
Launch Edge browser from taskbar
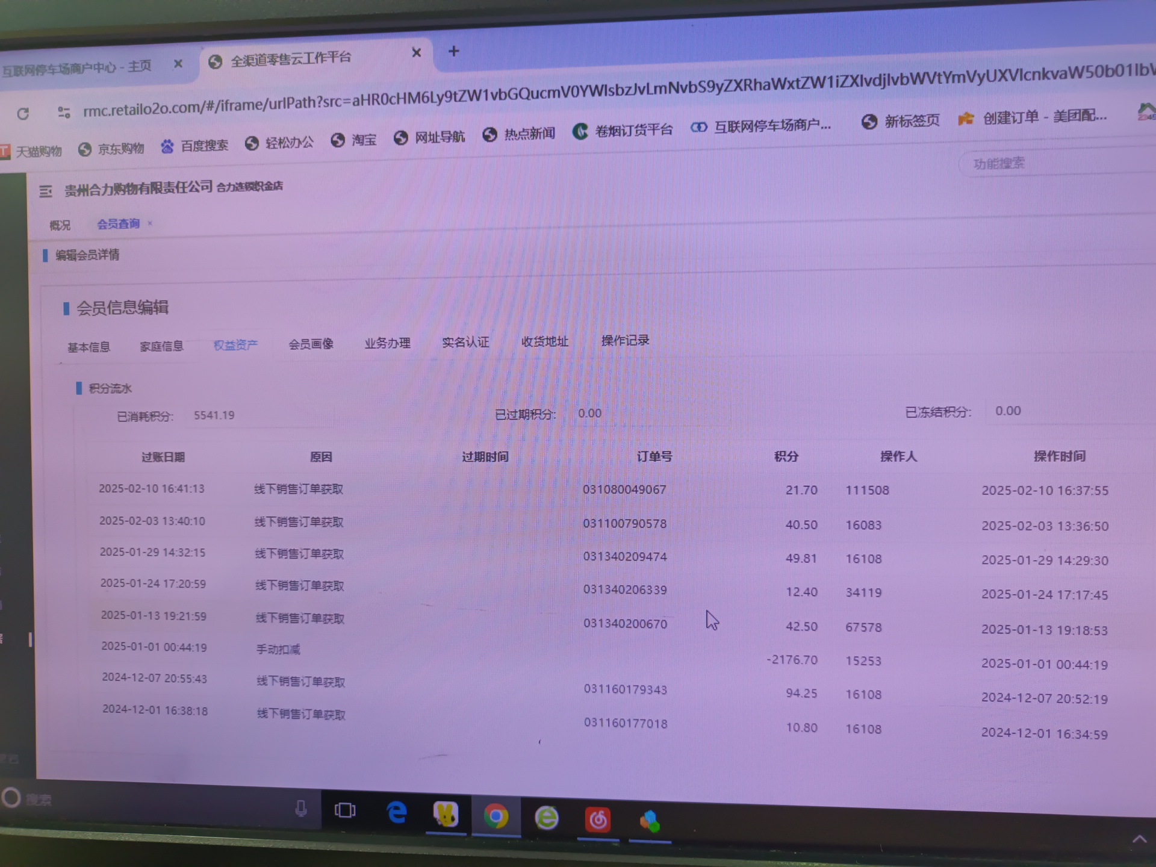coord(397,813)
